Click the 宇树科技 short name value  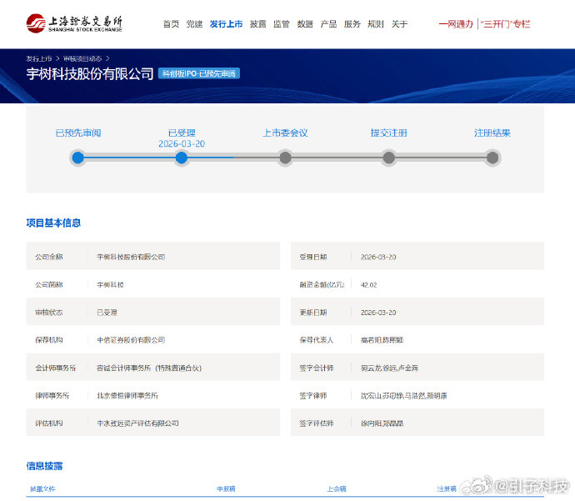[x=110, y=284]
